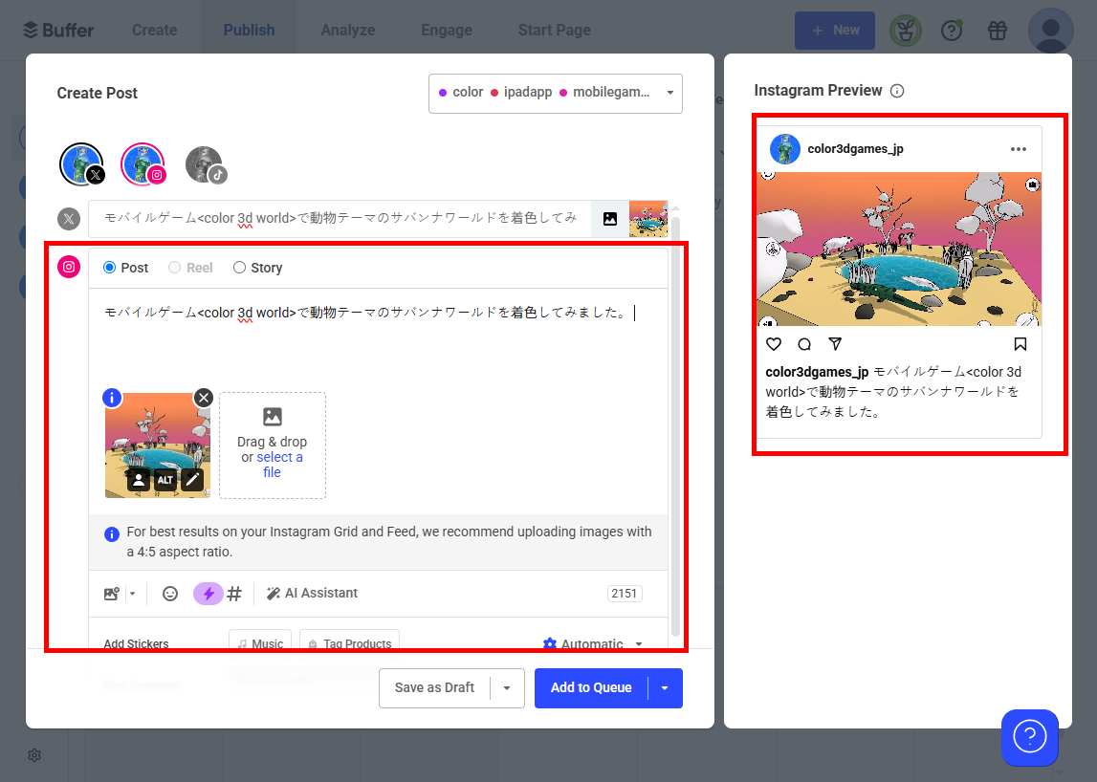Click the New button in header
Image resolution: width=1097 pixels, height=782 pixels.
tap(835, 30)
